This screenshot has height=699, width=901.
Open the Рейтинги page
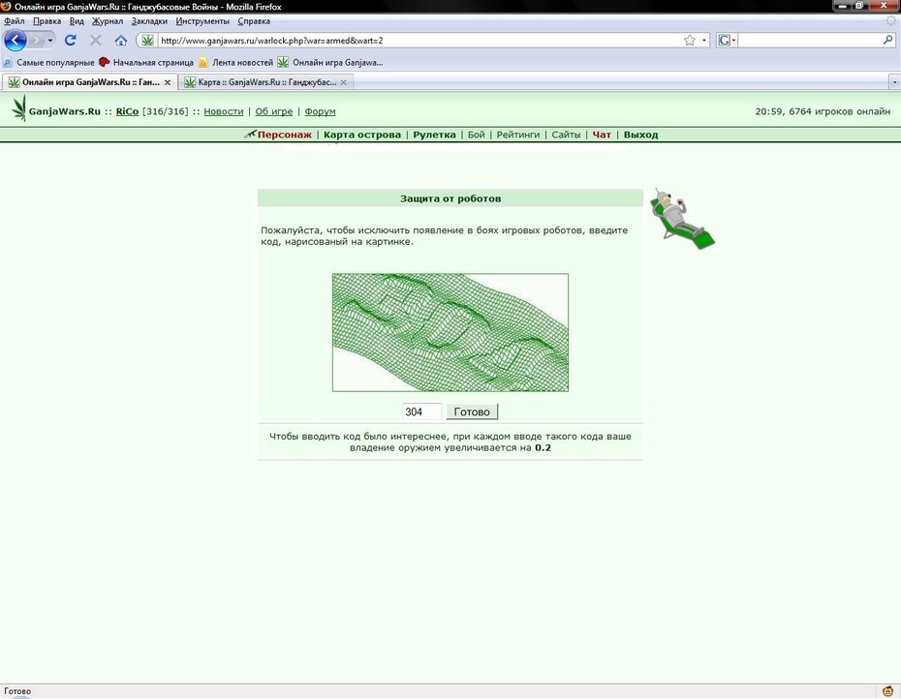518,135
